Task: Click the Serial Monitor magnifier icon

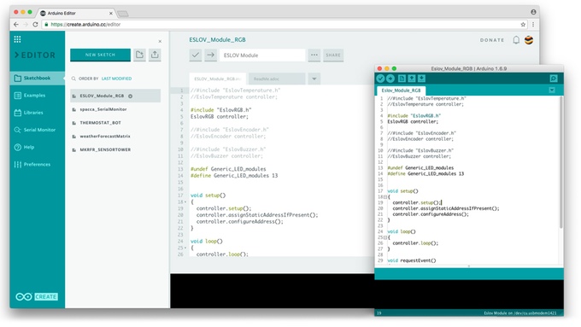Action: (17, 130)
